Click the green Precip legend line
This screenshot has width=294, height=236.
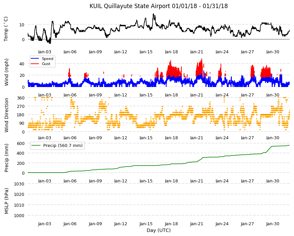pos(36,146)
